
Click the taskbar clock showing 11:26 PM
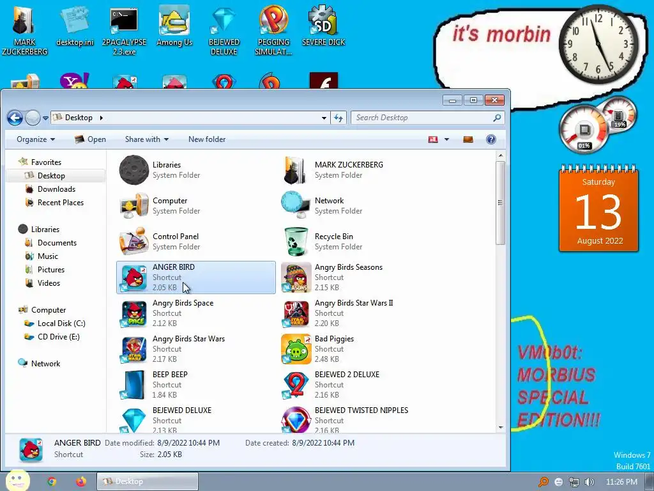tap(621, 482)
